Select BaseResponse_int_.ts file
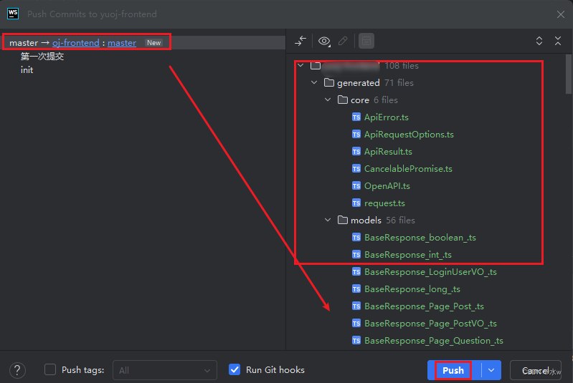 pyautogui.click(x=408, y=255)
